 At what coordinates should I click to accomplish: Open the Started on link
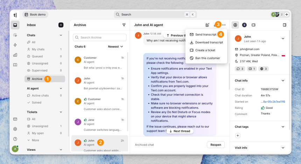click(273, 102)
